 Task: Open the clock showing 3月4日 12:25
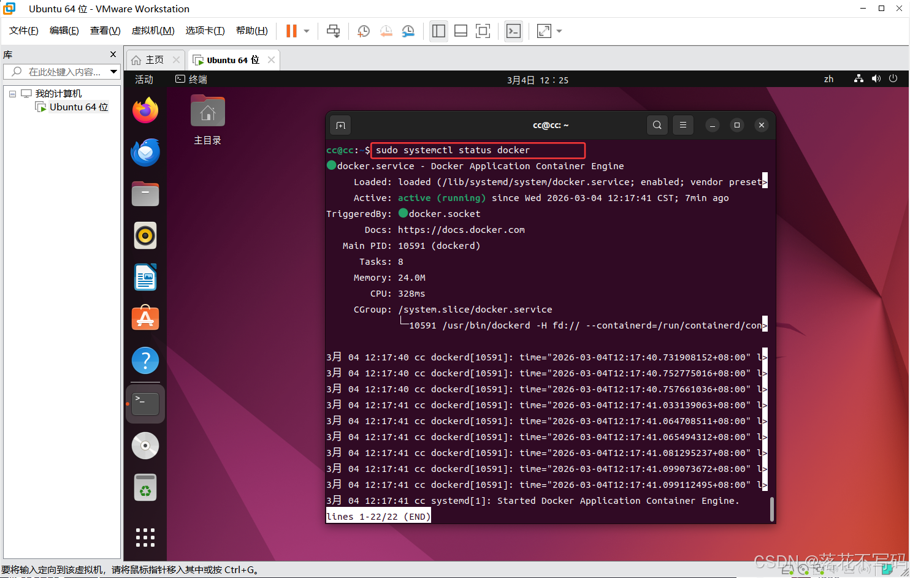point(538,80)
